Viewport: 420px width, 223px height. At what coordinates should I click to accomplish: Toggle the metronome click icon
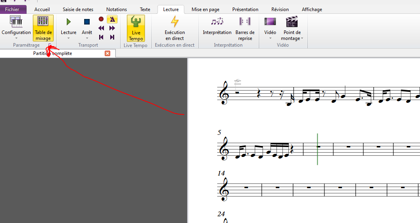[112, 19]
